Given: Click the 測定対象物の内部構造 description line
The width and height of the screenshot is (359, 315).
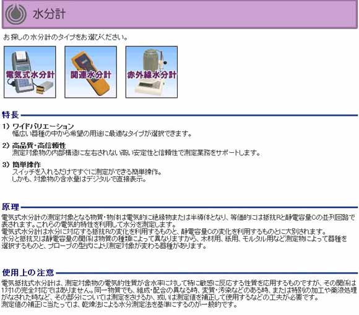Looking at the screenshot, I should [136, 153].
